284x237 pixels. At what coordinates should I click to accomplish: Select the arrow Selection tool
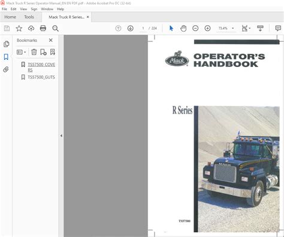tap(171, 28)
